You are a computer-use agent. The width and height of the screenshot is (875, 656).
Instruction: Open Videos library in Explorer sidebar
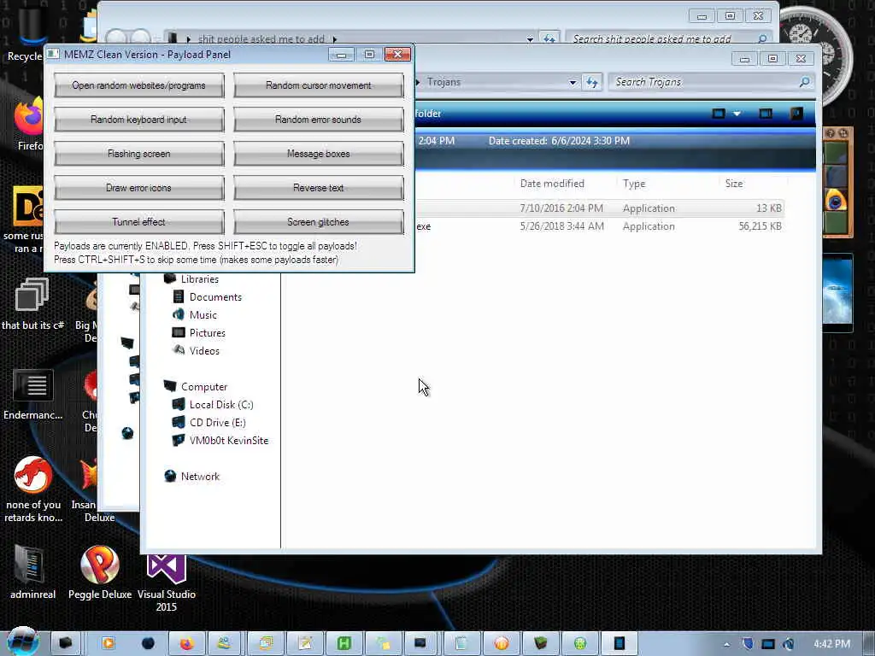[204, 350]
